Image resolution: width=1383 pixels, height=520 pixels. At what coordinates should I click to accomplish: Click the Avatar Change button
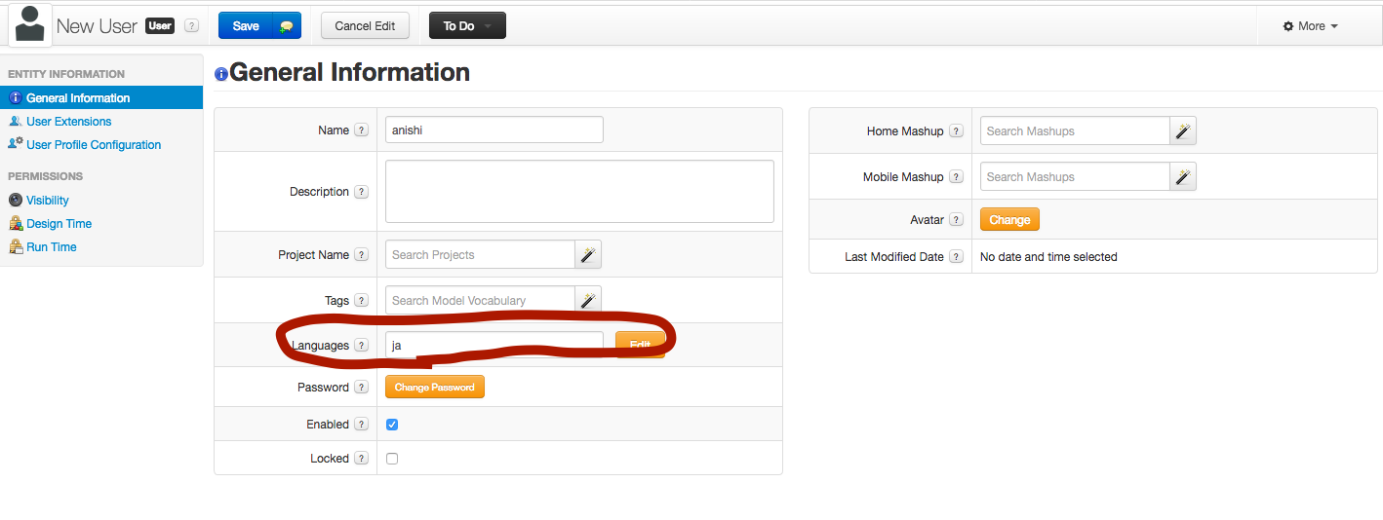1009,220
